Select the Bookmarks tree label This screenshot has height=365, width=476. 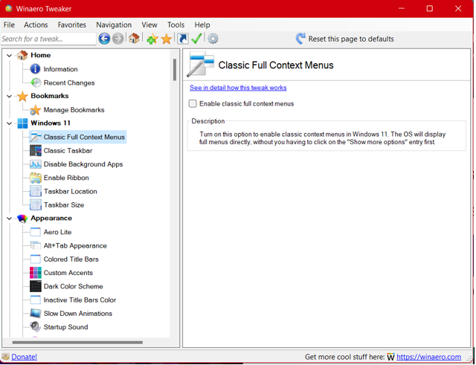click(x=50, y=96)
